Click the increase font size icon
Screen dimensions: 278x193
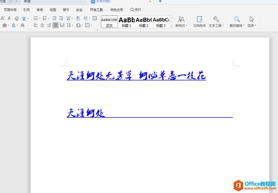click(x=3, y=18)
